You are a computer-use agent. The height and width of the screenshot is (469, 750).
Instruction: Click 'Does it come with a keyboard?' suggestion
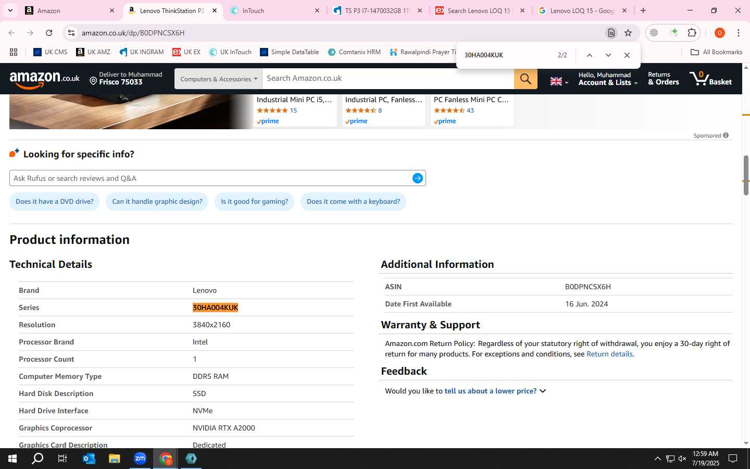[x=353, y=202]
